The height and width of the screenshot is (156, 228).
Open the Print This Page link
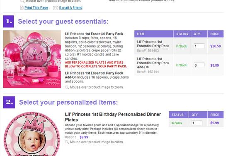[36, 8]
